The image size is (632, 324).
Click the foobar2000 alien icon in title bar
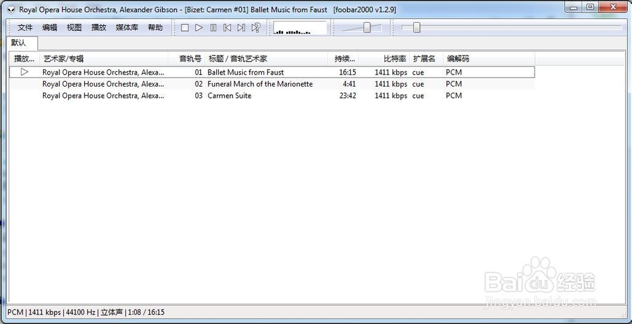(x=11, y=9)
